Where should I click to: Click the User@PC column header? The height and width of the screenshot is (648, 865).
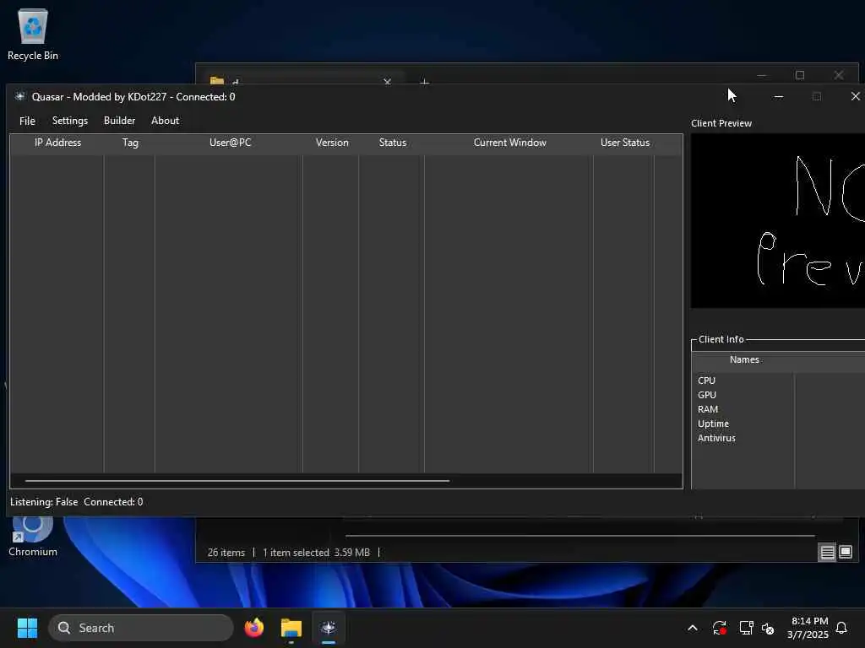tap(230, 143)
